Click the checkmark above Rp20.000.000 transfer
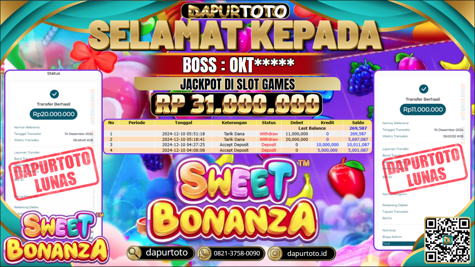 pos(54,94)
